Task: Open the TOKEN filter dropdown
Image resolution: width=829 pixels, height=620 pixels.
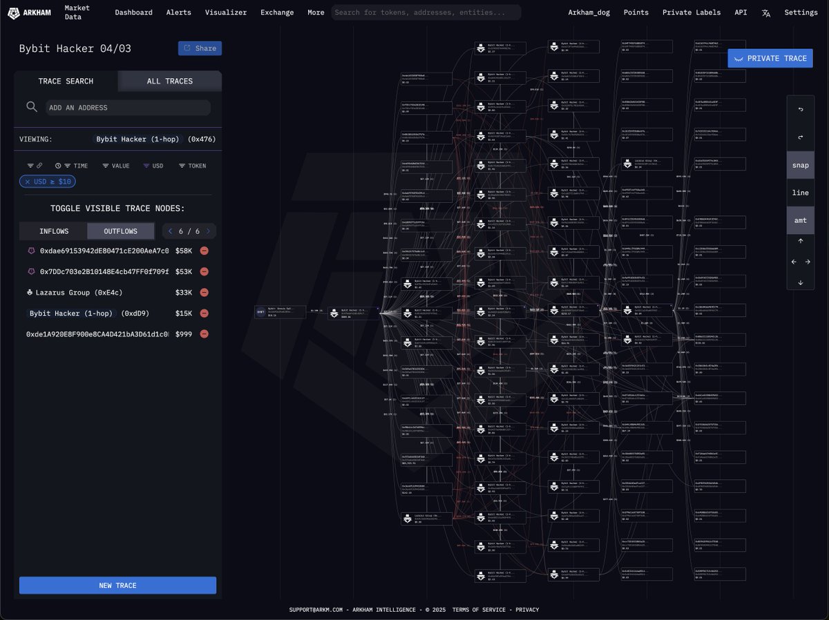Action: pyautogui.click(x=193, y=166)
